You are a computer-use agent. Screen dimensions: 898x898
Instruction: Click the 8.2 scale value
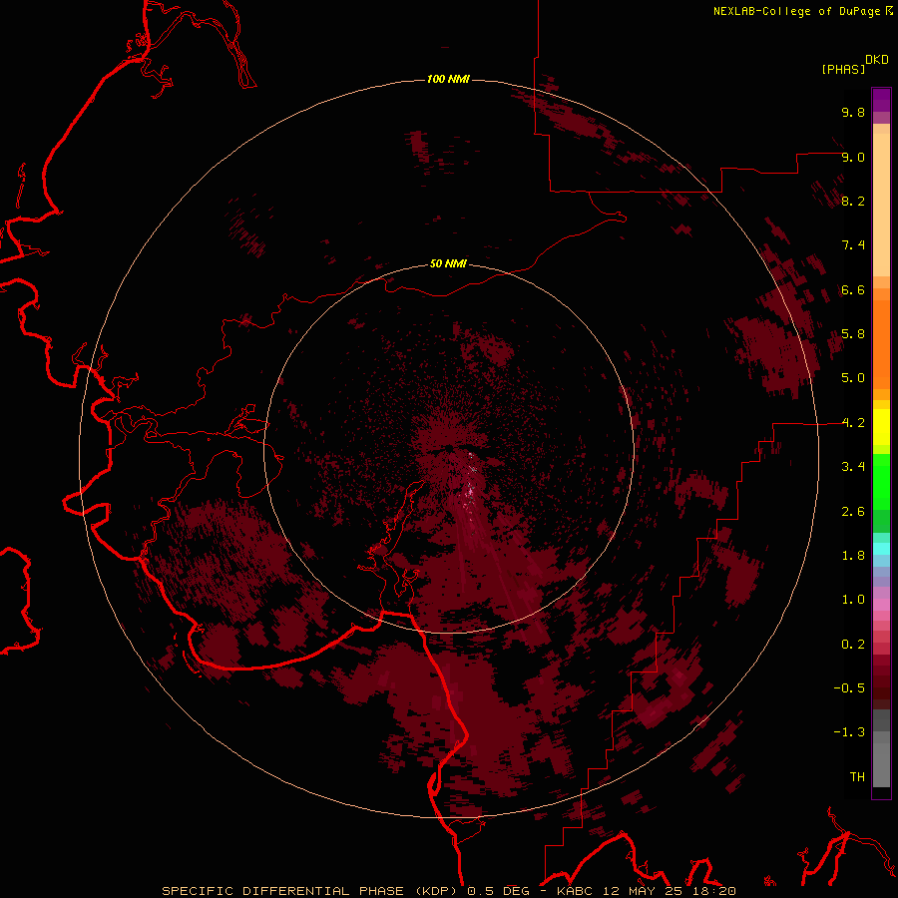pyautogui.click(x=853, y=201)
